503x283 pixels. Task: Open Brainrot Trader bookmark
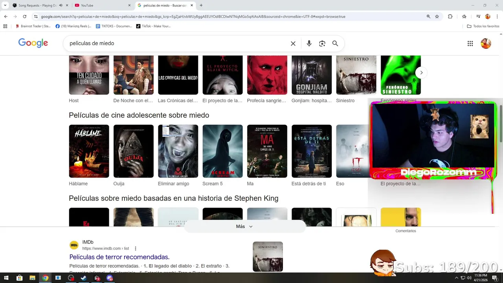point(33,26)
